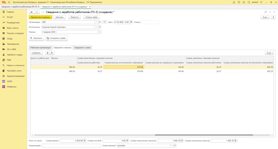Change period with spinner arrows
The height and width of the screenshot is (149, 278).
coord(99,32)
